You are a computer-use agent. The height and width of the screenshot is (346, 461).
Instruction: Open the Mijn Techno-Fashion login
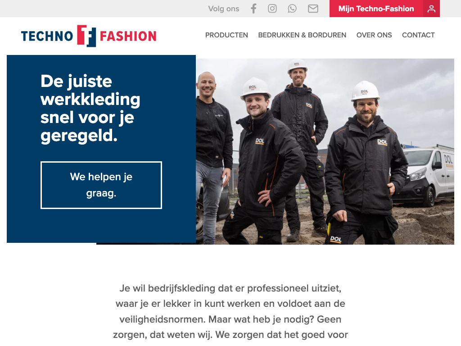(376, 9)
